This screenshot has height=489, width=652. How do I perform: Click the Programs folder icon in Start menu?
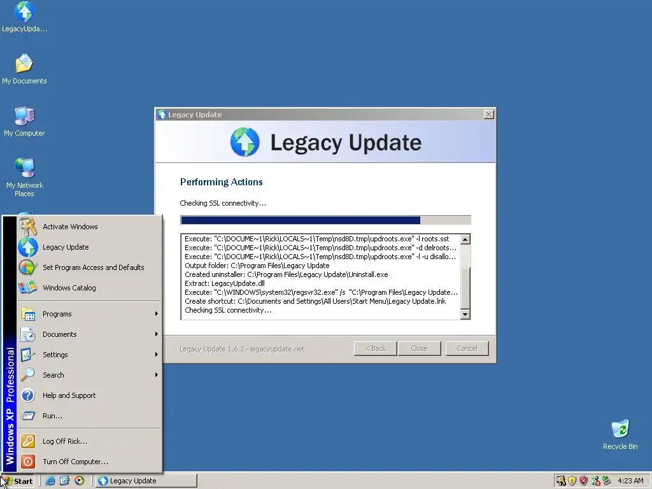coord(28,314)
